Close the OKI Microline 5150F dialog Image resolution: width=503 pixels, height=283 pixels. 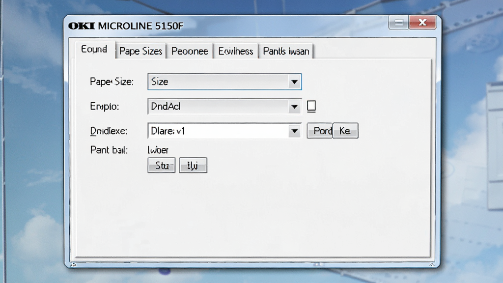pyautogui.click(x=422, y=23)
